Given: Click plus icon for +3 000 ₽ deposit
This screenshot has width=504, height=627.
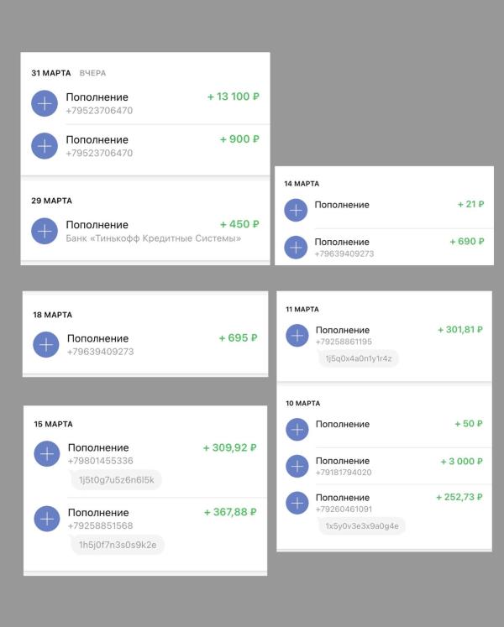Looking at the screenshot, I should coord(297,466).
